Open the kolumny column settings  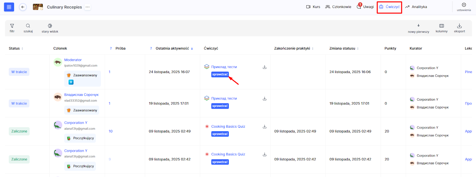(x=441, y=26)
